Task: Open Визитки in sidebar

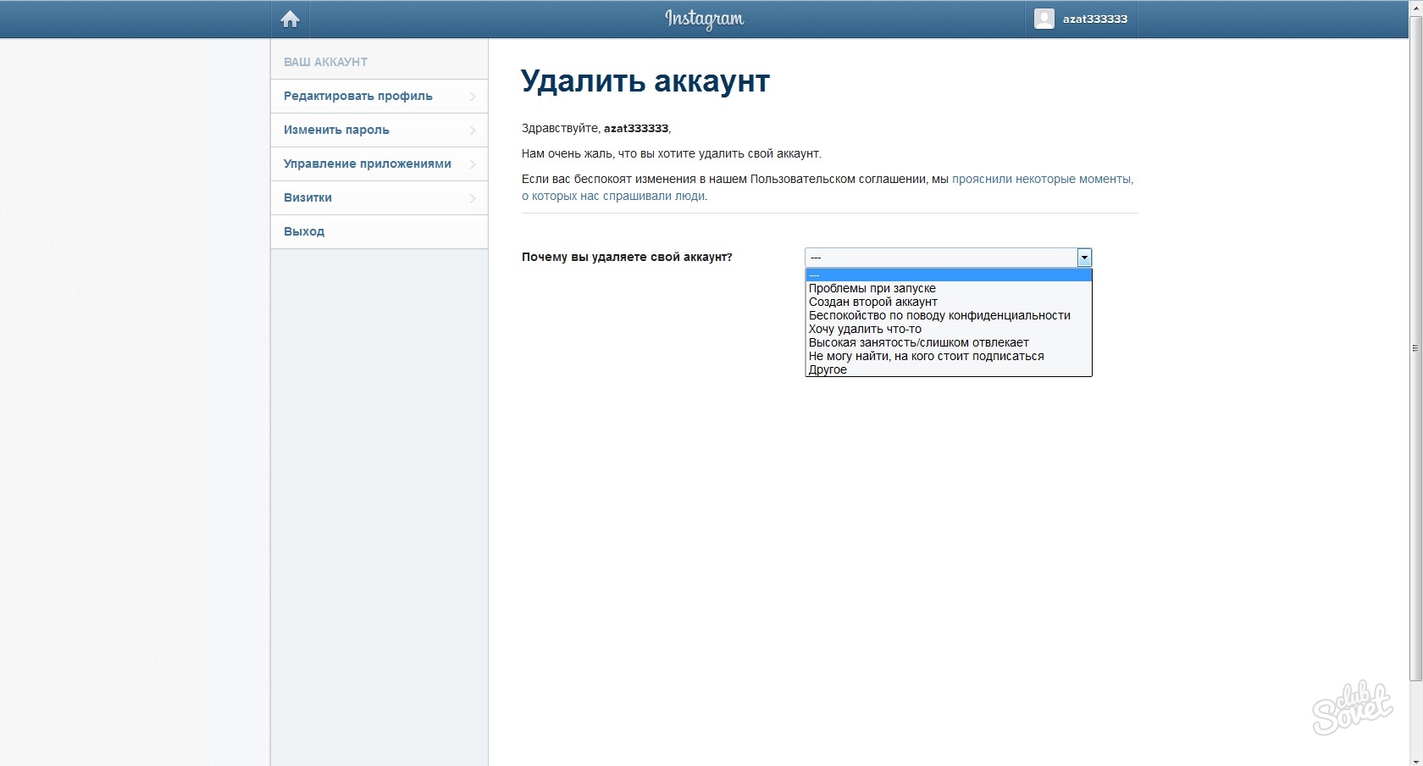Action: [379, 197]
